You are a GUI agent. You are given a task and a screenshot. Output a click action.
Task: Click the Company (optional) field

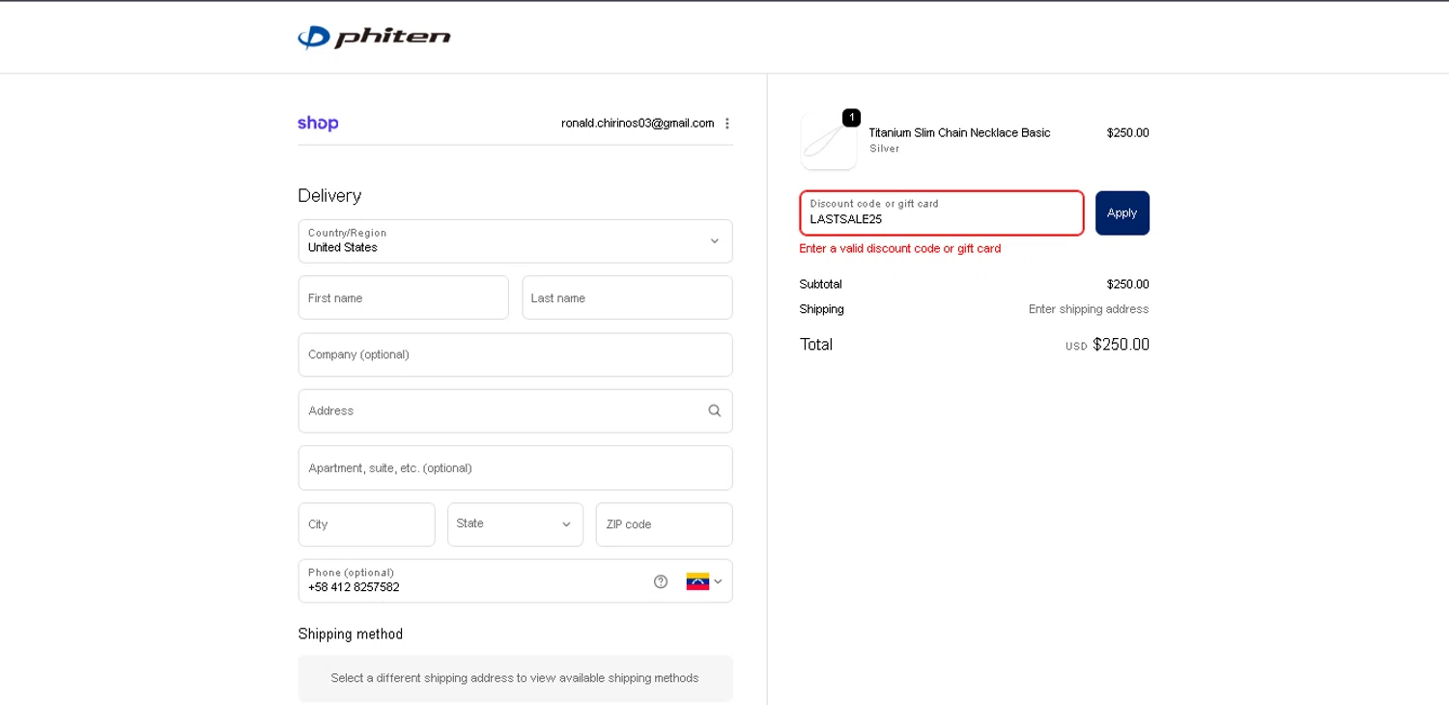click(515, 354)
